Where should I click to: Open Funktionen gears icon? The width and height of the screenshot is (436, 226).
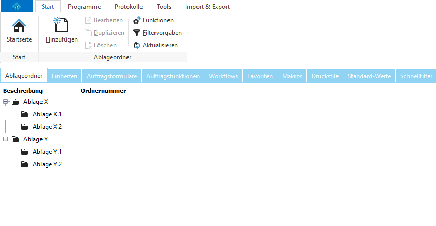(137, 20)
